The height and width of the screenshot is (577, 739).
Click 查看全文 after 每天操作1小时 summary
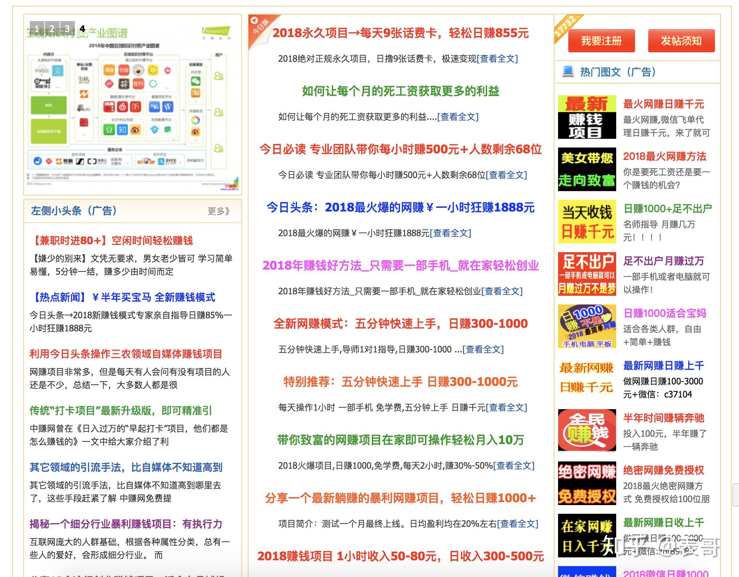tap(506, 408)
